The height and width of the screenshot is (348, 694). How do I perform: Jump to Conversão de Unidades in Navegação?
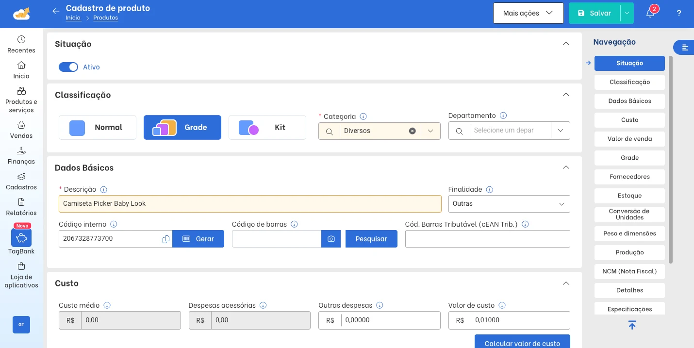click(x=629, y=215)
